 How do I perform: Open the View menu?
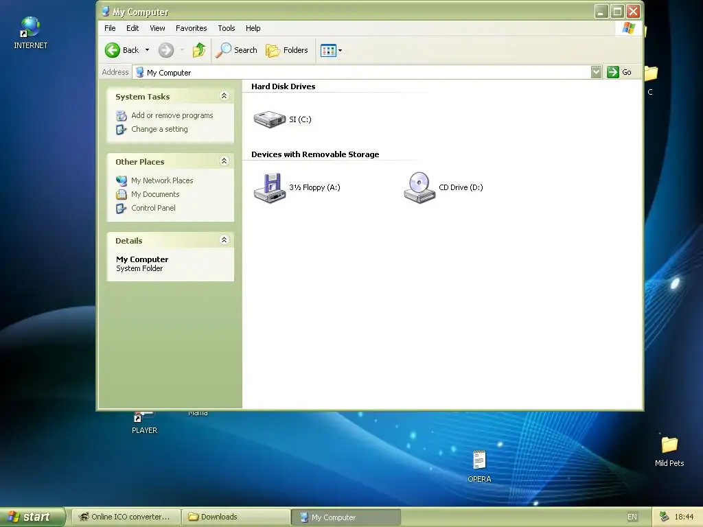click(157, 28)
